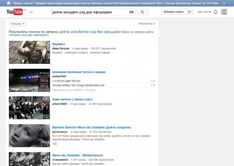Open немецкие военные песни и марши title
Image resolution: width=234 pixels, height=166 pixels.
click(79, 72)
